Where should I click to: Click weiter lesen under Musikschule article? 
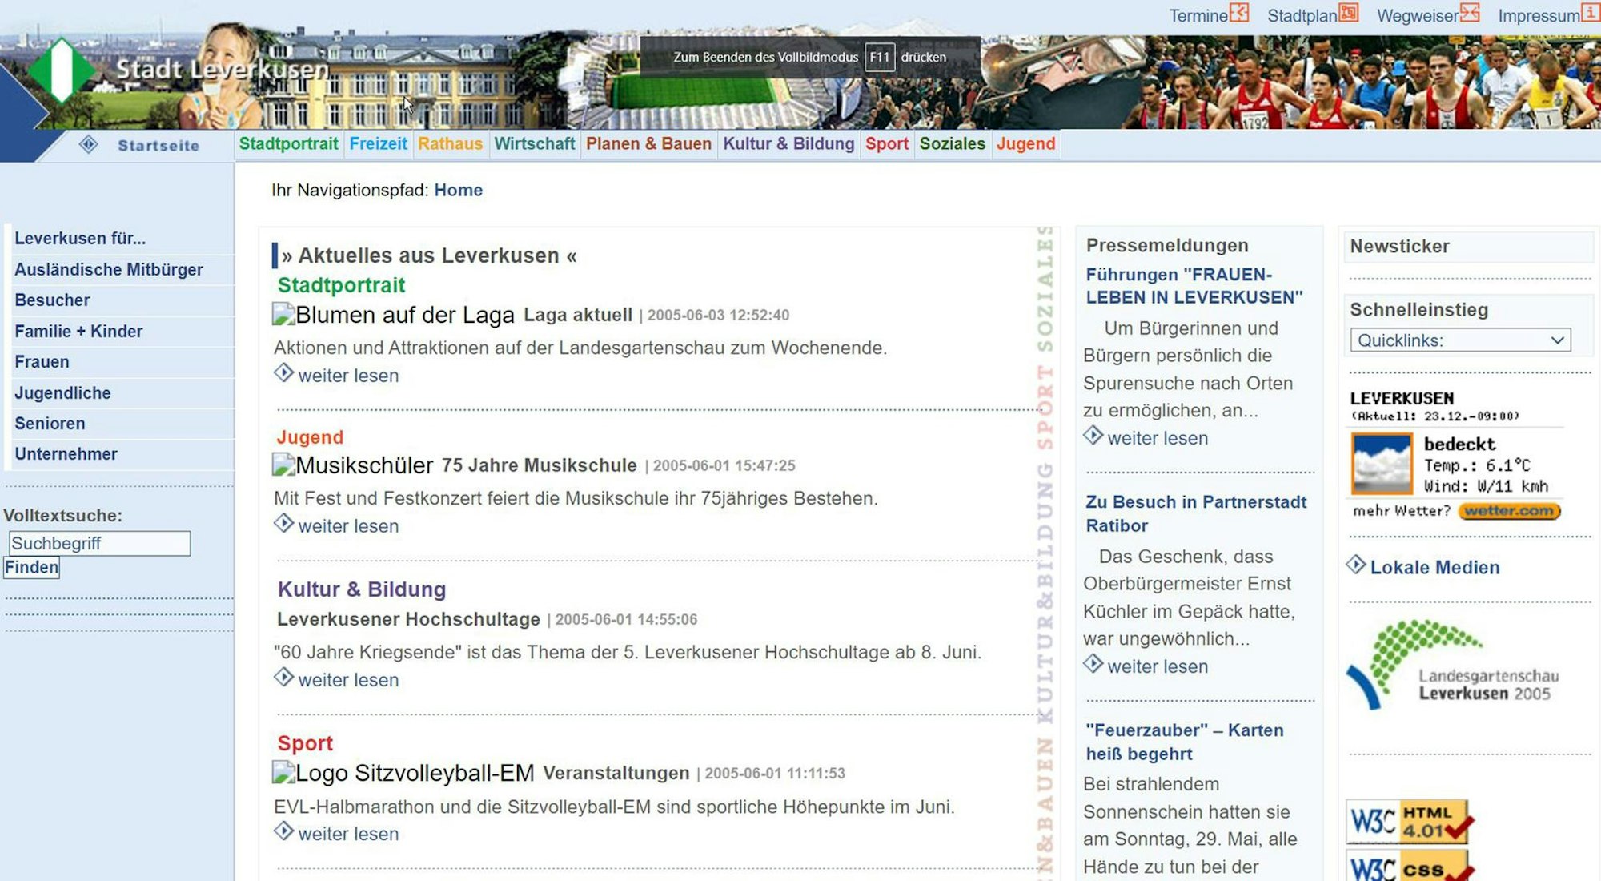point(347,526)
